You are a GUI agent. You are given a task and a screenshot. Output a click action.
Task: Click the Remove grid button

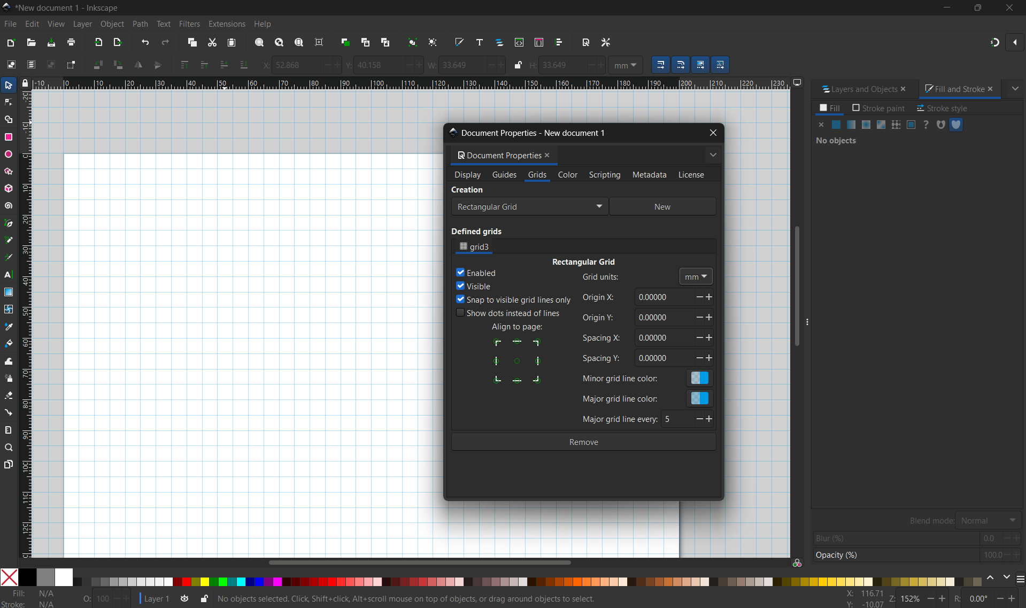click(x=583, y=442)
